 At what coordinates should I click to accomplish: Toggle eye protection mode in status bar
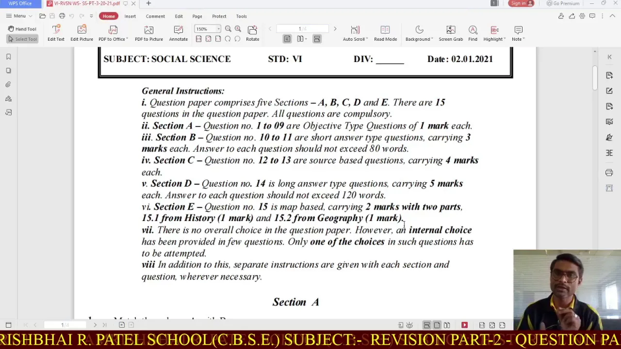click(x=409, y=325)
